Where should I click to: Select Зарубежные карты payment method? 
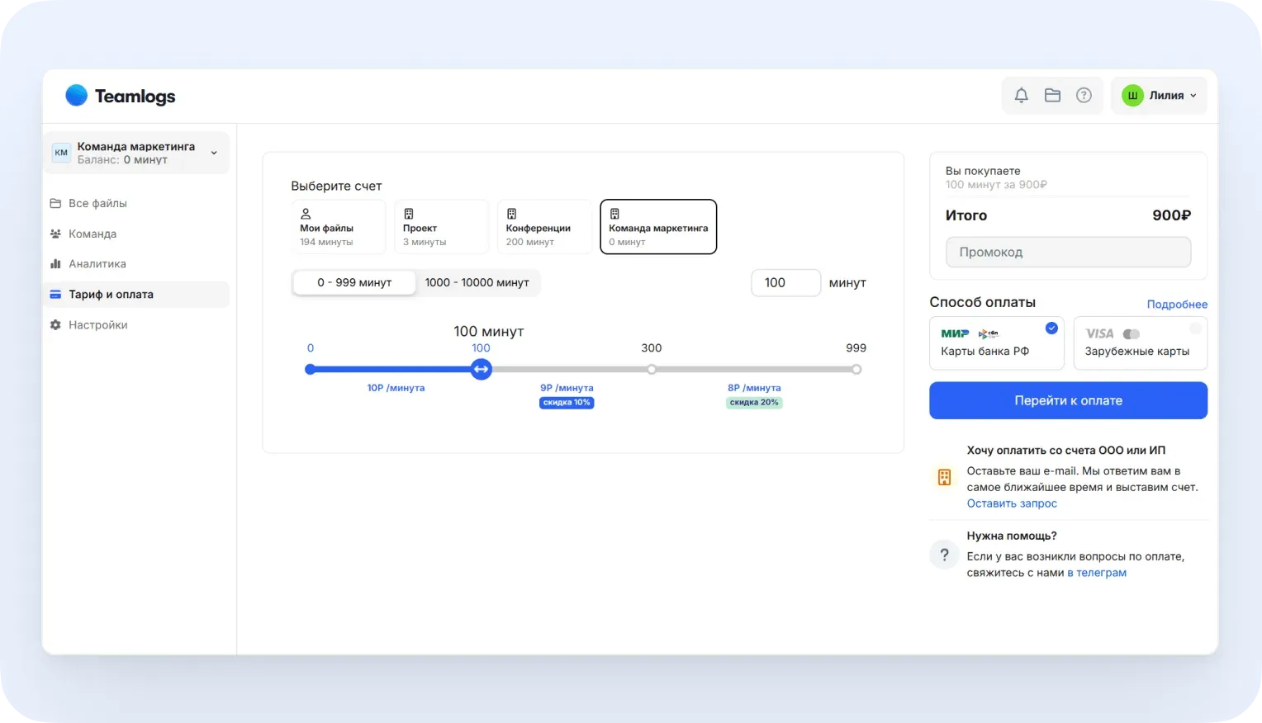pos(1140,343)
